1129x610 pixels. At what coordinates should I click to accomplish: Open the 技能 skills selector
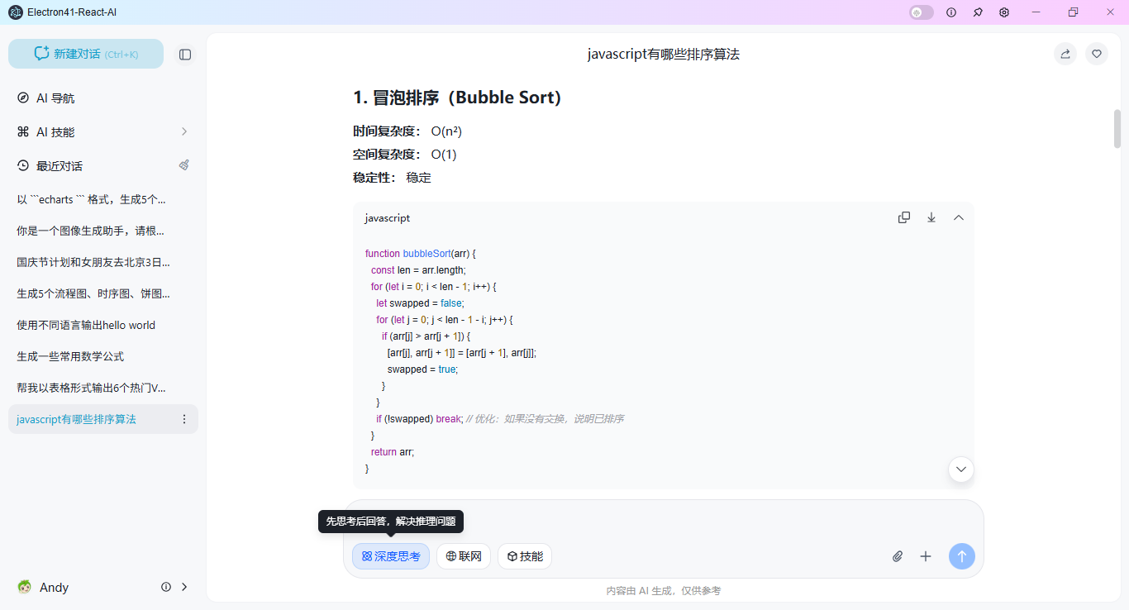click(525, 556)
